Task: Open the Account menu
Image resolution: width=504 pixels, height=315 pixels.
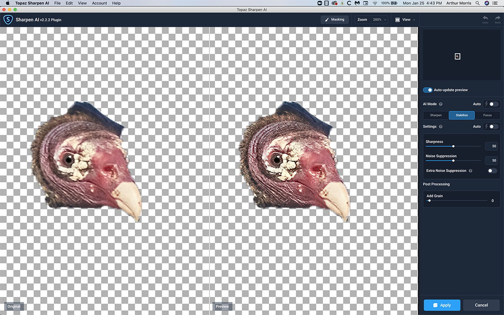Action: click(100, 3)
